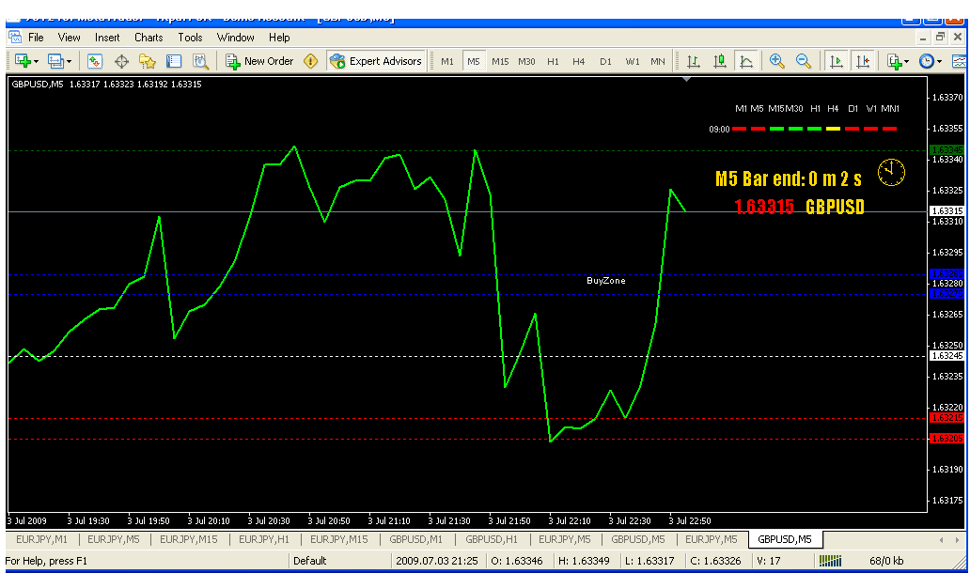Click 'C: 1.63326' status bar value

715,561
